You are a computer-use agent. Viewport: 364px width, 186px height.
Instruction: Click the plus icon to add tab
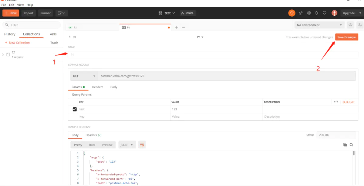click(177, 27)
